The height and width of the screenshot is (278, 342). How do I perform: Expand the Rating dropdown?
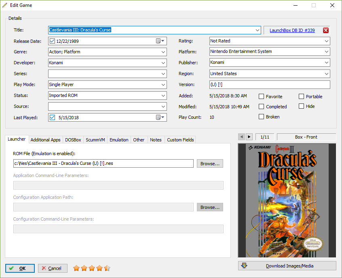[327, 41]
